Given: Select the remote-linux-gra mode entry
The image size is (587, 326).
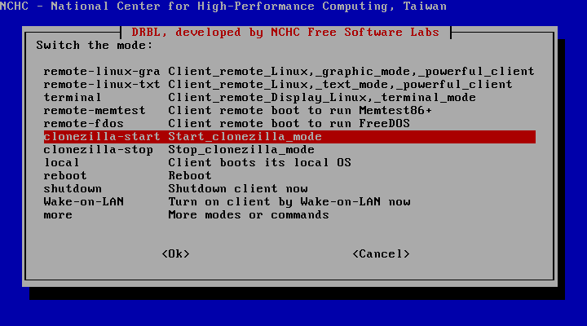Looking at the screenshot, I should click(x=289, y=72).
